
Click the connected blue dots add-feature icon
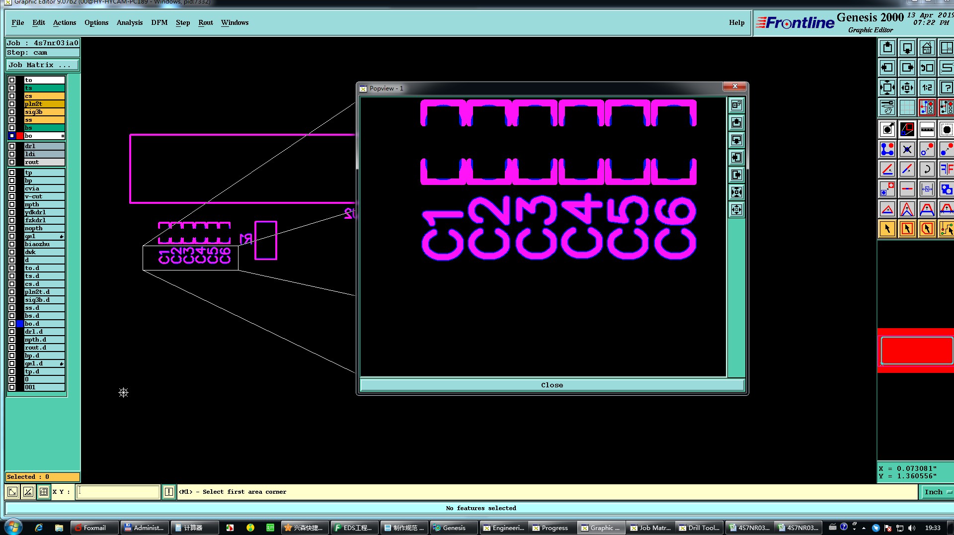click(887, 149)
